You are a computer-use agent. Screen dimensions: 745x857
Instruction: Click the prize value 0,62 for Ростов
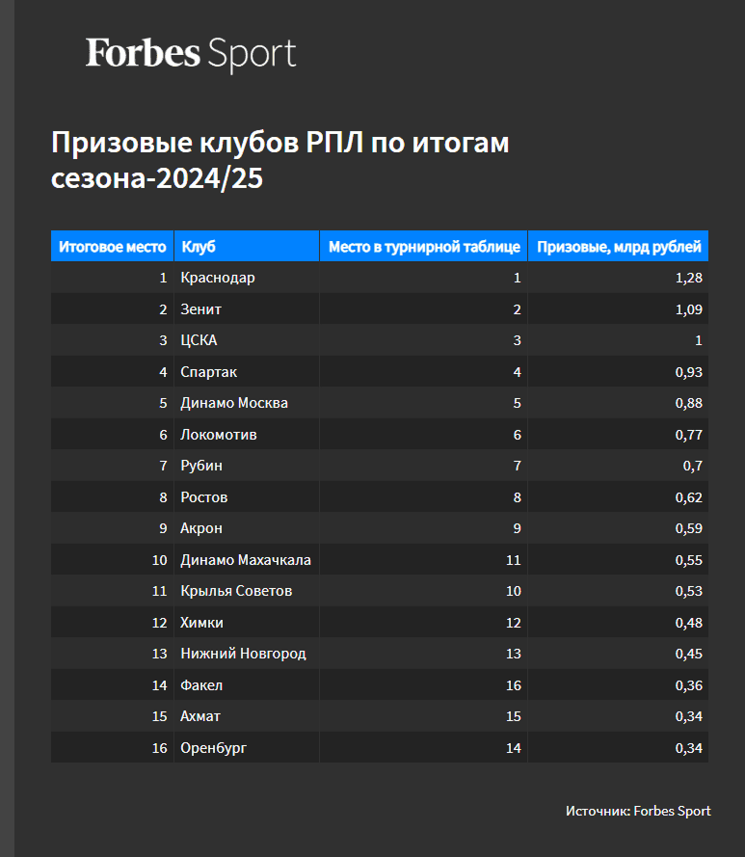(689, 497)
